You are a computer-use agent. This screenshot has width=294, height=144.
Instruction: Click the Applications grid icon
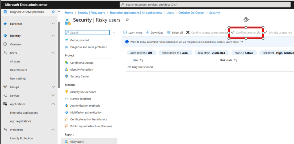pyautogui.click(x=5, y=104)
